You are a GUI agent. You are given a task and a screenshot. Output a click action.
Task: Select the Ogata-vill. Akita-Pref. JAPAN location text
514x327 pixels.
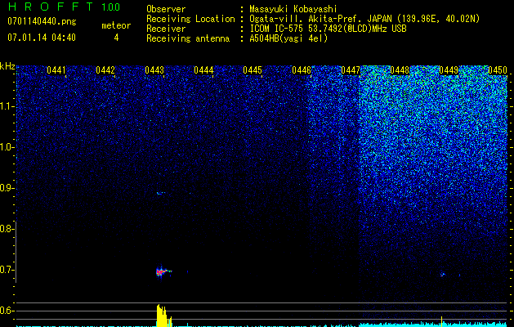(364, 19)
